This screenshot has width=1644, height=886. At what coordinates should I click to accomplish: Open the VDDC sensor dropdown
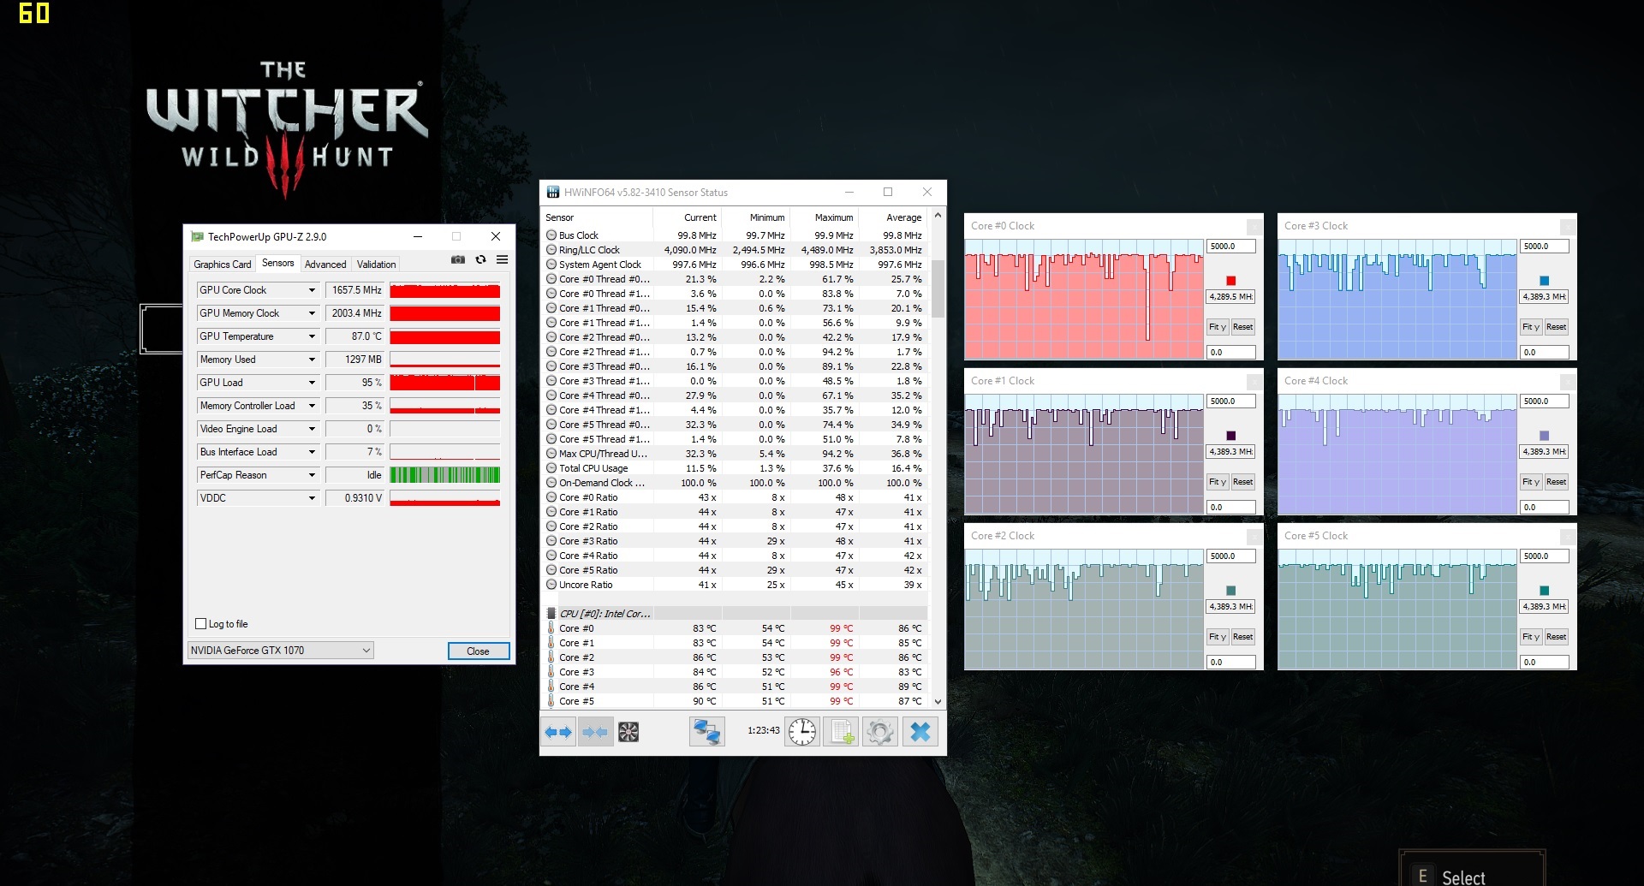(x=312, y=498)
